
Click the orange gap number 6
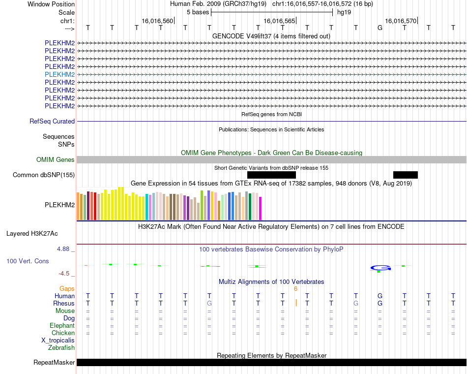[295, 289]
